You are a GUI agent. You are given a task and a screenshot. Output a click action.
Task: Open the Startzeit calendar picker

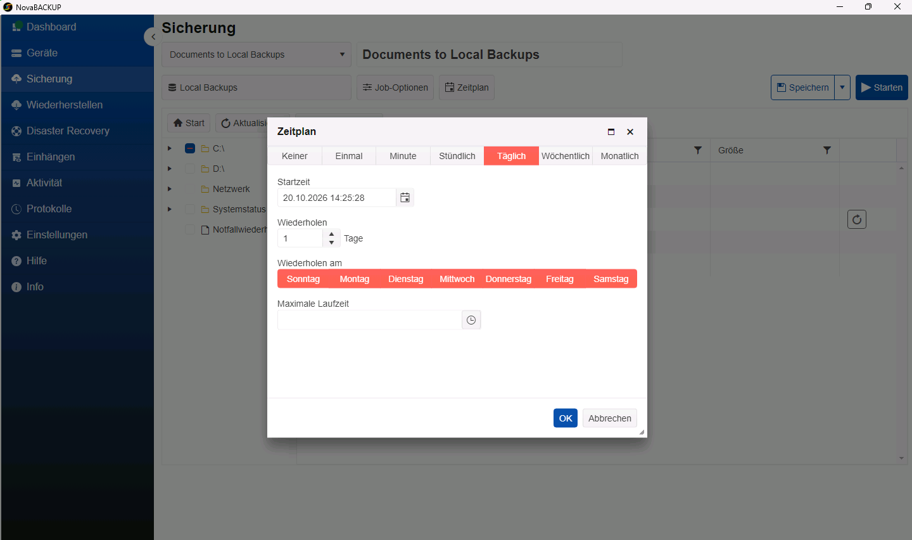point(405,198)
